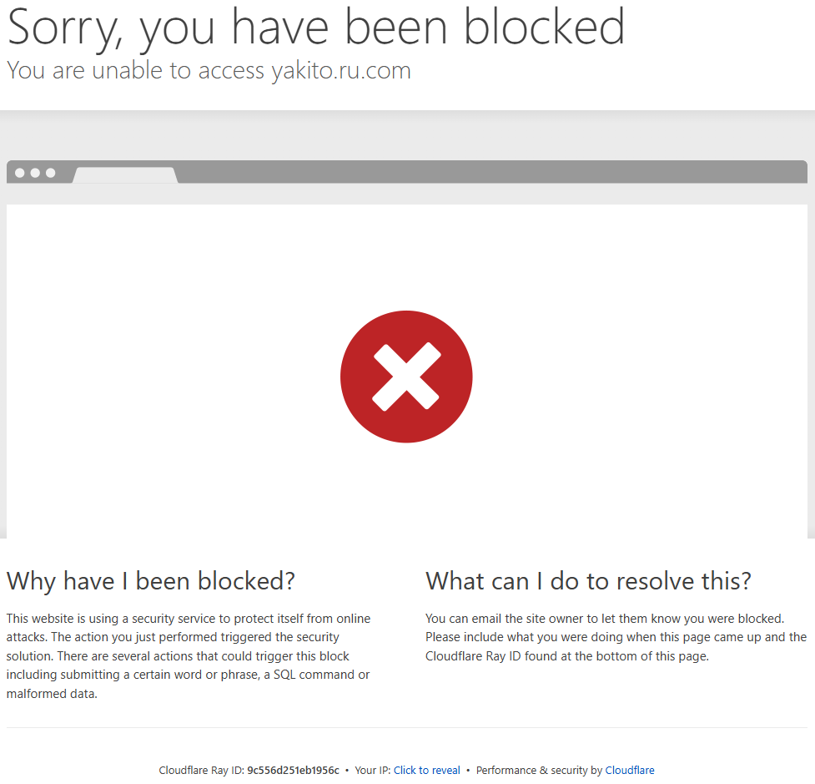Click the Why have I been blocked? heading
This screenshot has width=815, height=784.
151,580
